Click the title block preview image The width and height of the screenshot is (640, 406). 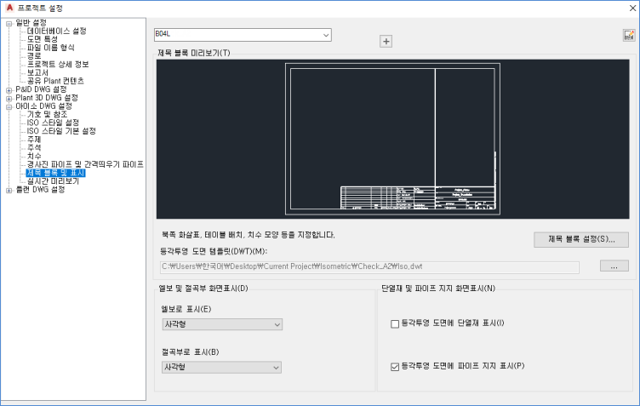pyautogui.click(x=392, y=139)
